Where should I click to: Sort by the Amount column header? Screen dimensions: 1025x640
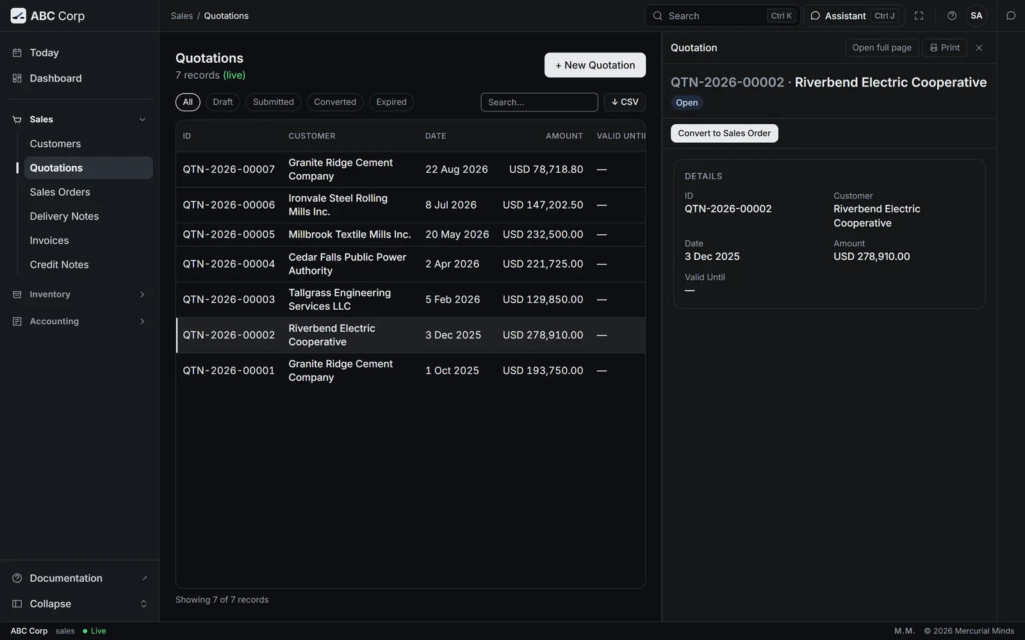tap(564, 136)
